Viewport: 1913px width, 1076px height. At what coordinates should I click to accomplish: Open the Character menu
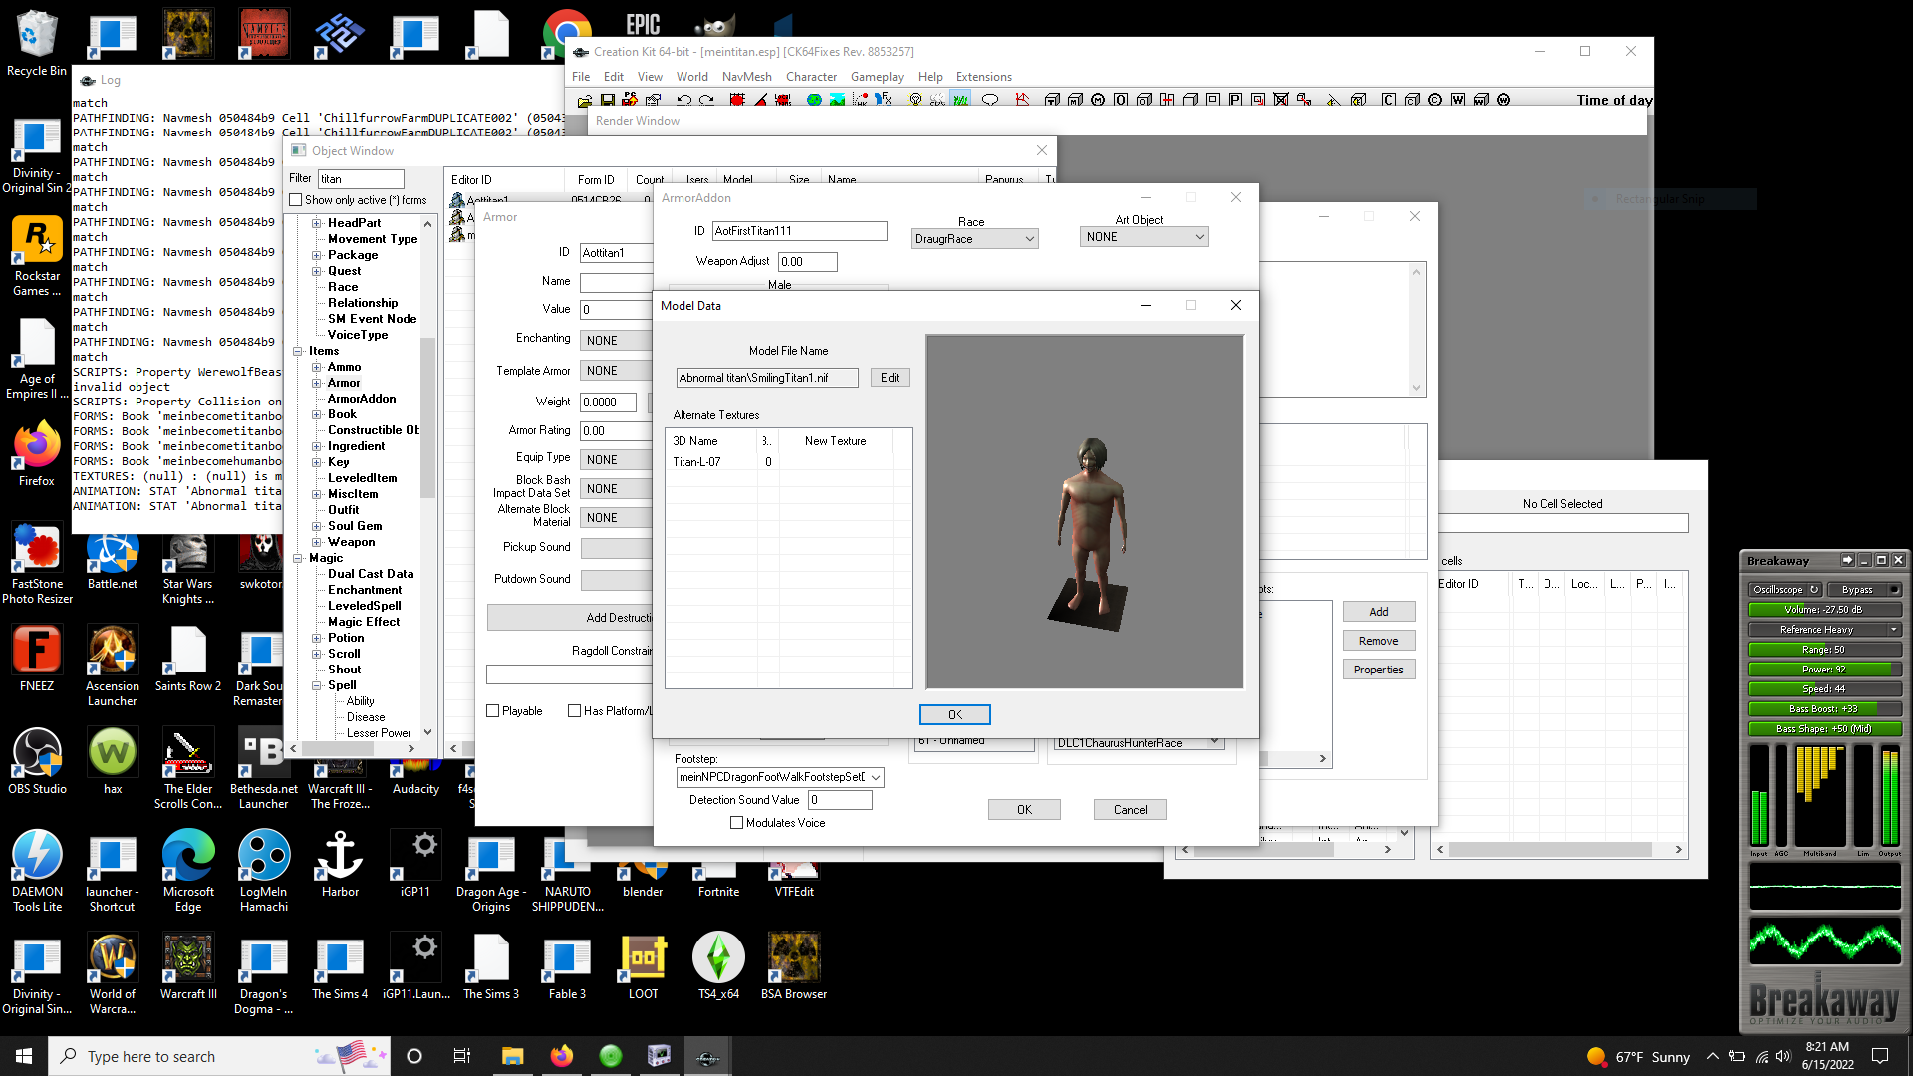point(811,77)
